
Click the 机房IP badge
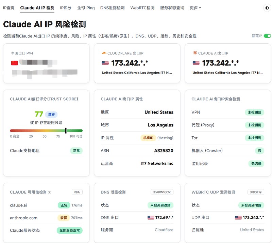pyautogui.click(x=148, y=138)
